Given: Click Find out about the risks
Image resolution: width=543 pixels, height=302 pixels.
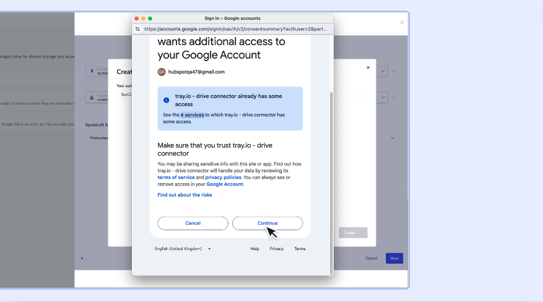Looking at the screenshot, I should pos(185,195).
